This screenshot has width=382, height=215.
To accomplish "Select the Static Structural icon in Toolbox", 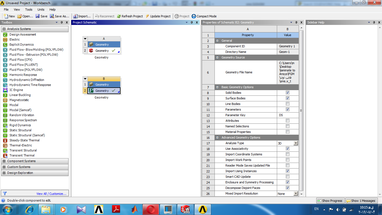I will pyautogui.click(x=5, y=130).
